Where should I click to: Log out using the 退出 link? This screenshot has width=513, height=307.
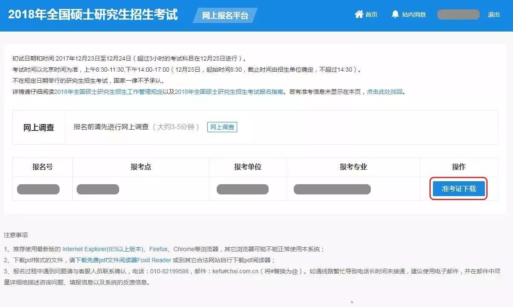494,14
